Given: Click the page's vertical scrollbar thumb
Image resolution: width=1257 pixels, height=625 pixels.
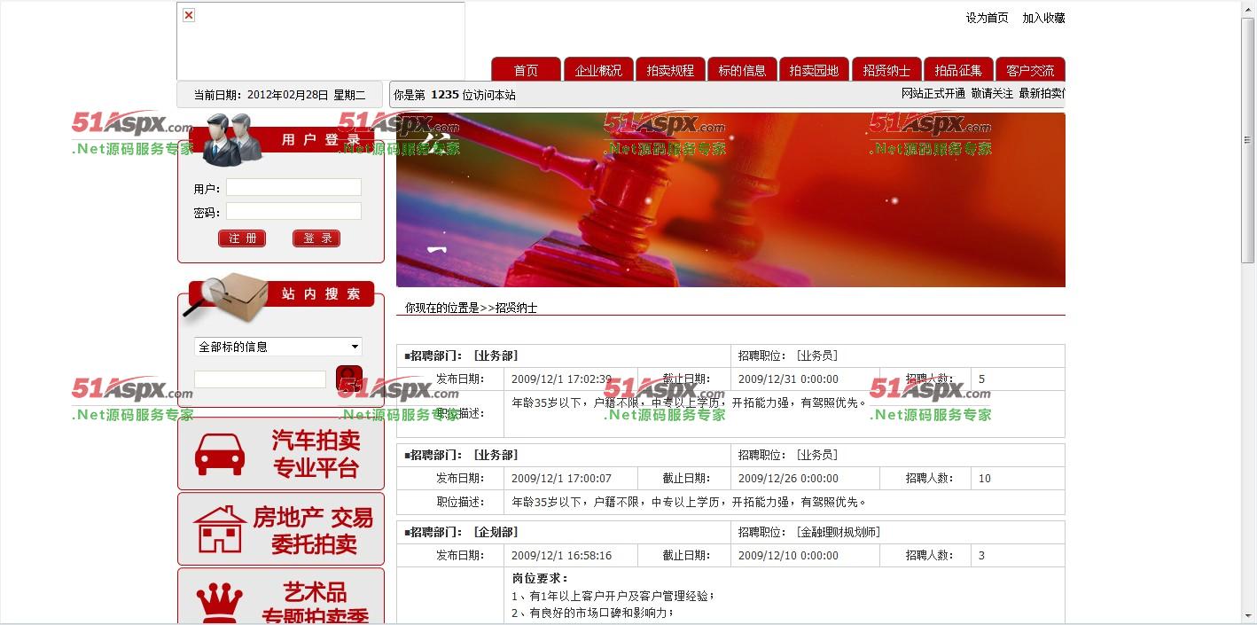Looking at the screenshot, I should click(1248, 139).
